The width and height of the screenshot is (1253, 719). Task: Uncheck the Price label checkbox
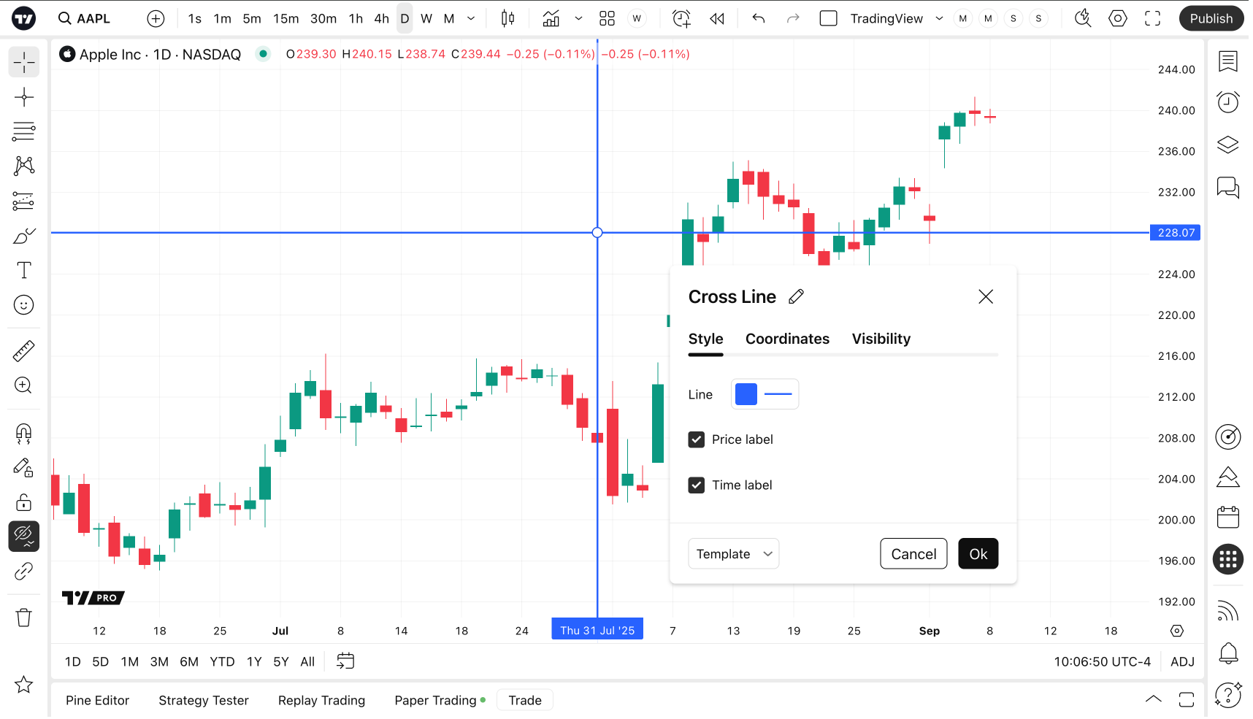point(697,440)
